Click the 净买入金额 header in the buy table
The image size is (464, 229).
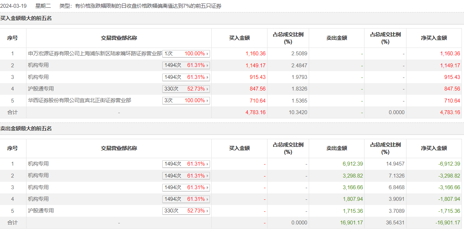[x=434, y=38]
